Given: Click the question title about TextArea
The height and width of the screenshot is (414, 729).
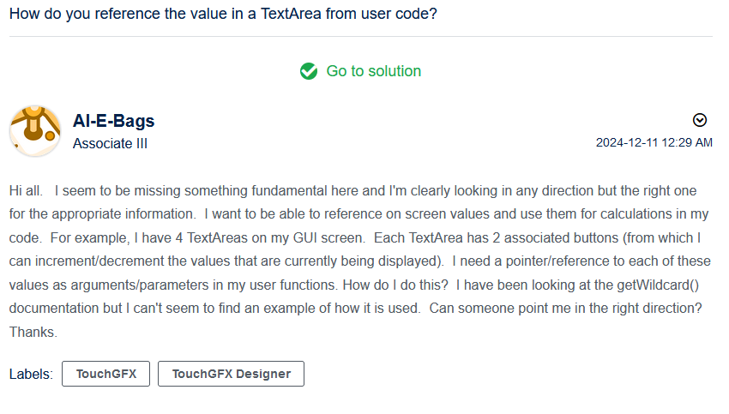Looking at the screenshot, I should [x=223, y=15].
